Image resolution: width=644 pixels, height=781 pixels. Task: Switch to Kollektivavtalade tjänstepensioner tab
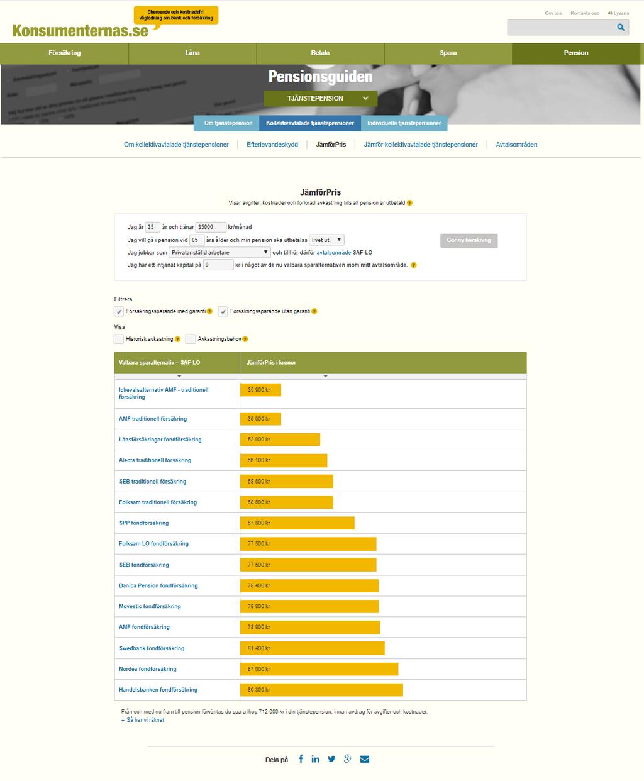pyautogui.click(x=310, y=123)
